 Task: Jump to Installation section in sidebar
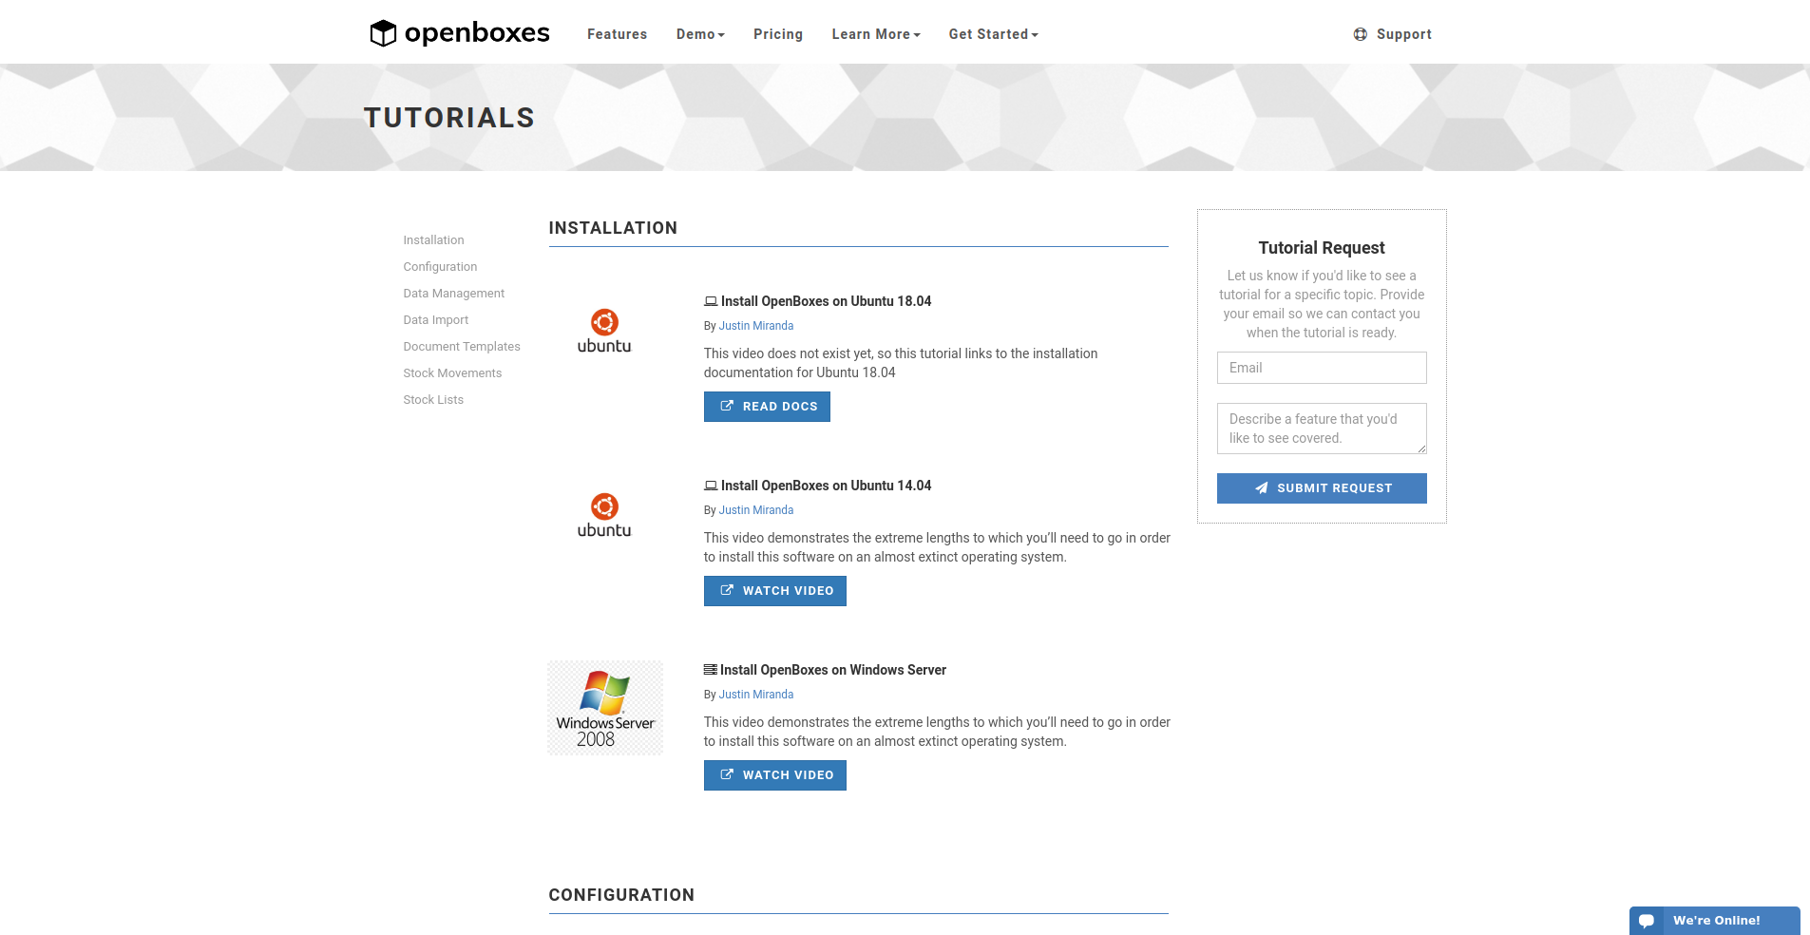(434, 240)
